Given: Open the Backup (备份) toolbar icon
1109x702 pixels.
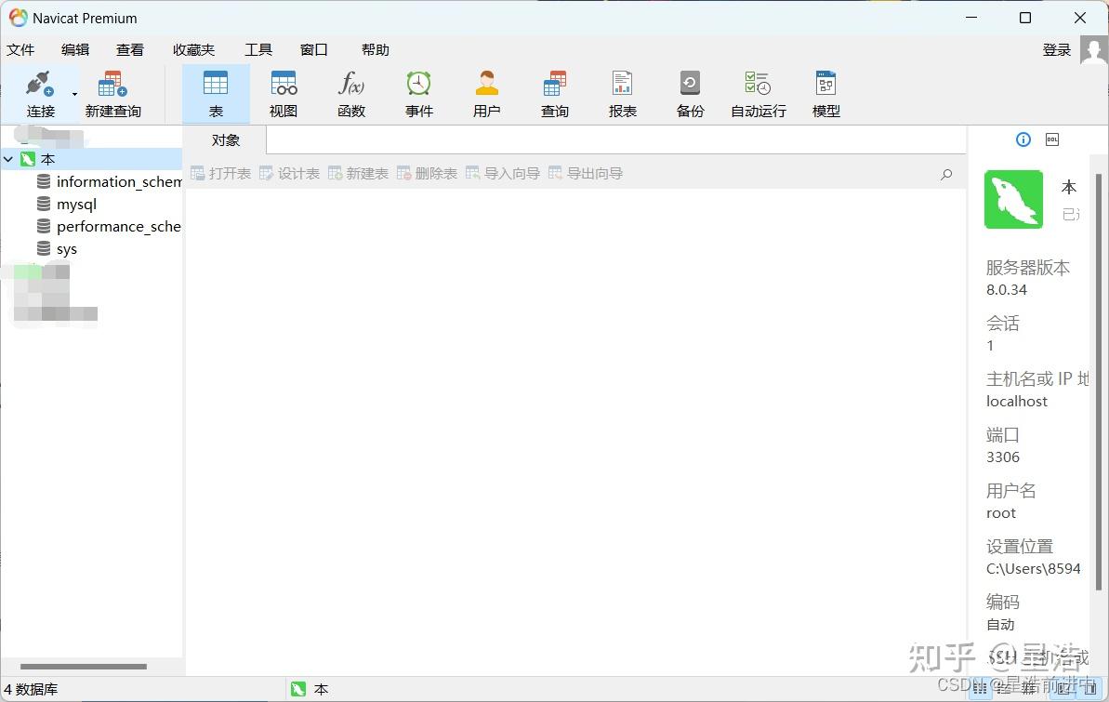Looking at the screenshot, I should tap(691, 93).
